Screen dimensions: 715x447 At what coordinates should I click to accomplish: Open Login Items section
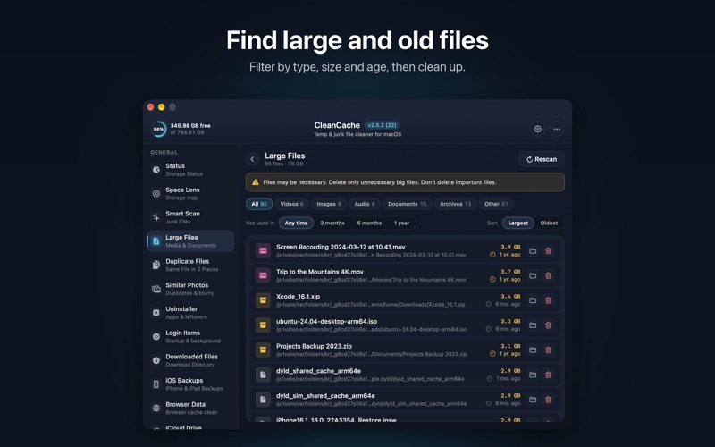coord(190,337)
